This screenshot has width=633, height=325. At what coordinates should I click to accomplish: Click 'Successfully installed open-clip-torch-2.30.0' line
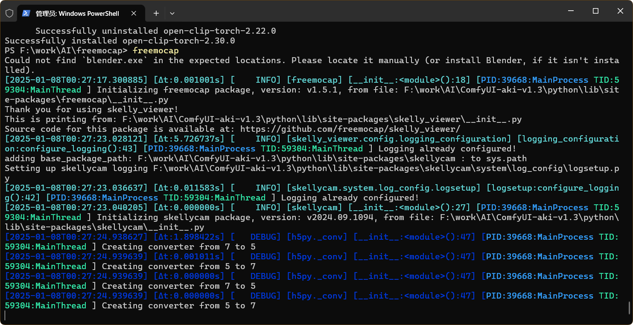point(120,41)
